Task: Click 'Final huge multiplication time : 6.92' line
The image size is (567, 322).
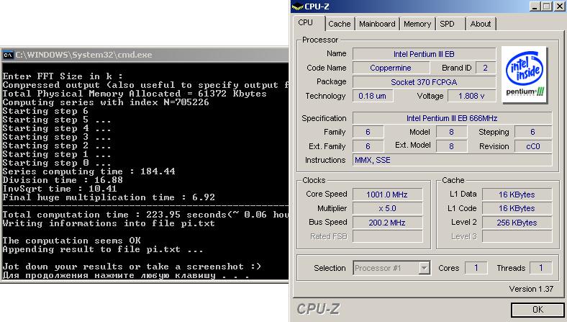Action: point(109,197)
